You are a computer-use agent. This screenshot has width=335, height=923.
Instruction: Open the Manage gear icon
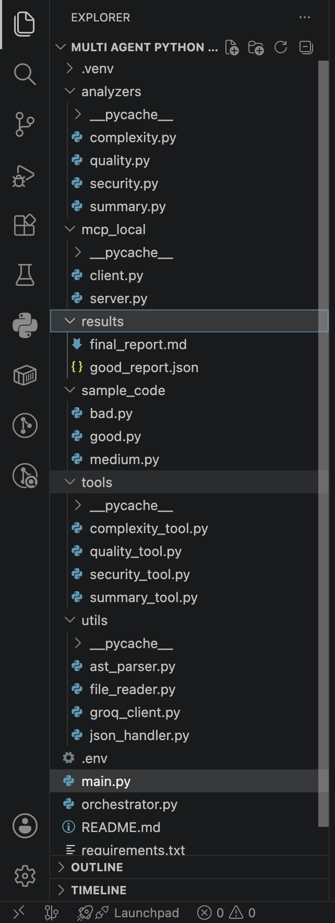25,876
